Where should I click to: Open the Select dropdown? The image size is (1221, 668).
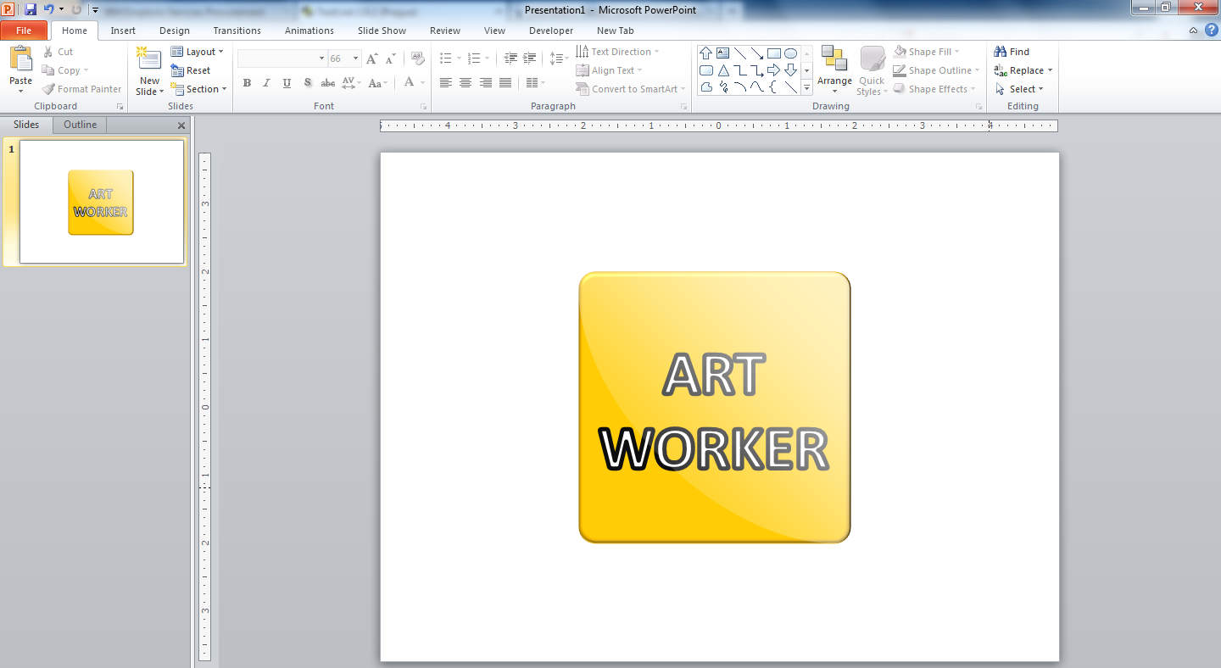[1019, 89]
